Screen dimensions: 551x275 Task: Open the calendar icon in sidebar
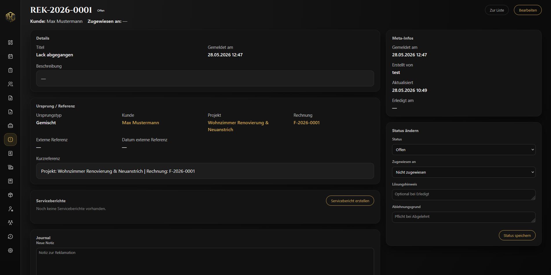(10, 56)
